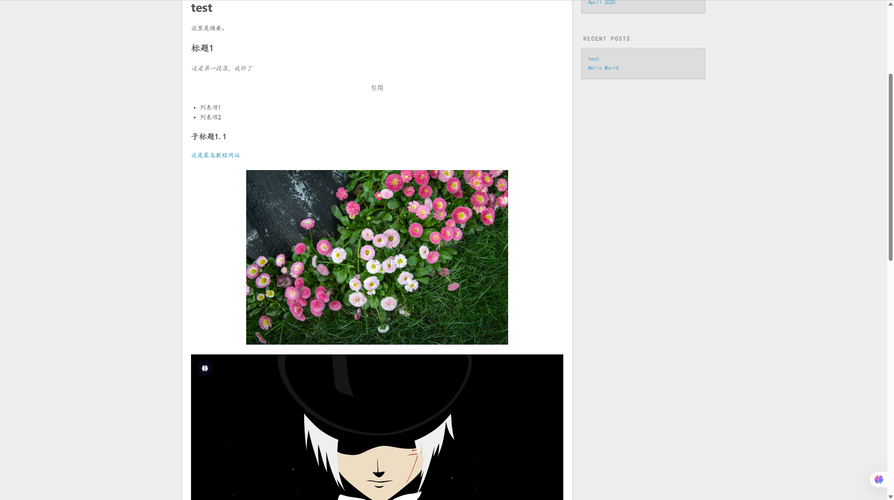Click the brain icon on the dark image

[x=205, y=368]
